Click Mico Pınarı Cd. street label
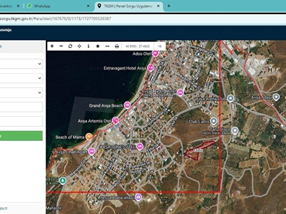 pyautogui.click(x=121, y=176)
